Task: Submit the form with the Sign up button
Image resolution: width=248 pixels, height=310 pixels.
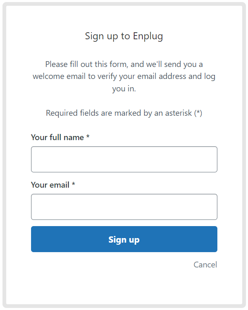Action: tap(124, 239)
